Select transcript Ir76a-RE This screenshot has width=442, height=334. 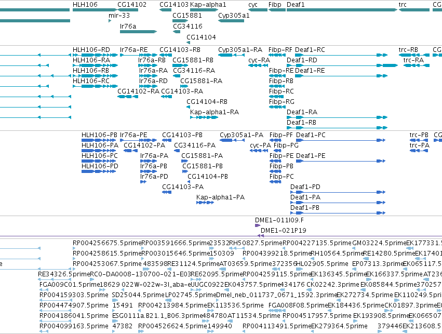tap(139, 55)
